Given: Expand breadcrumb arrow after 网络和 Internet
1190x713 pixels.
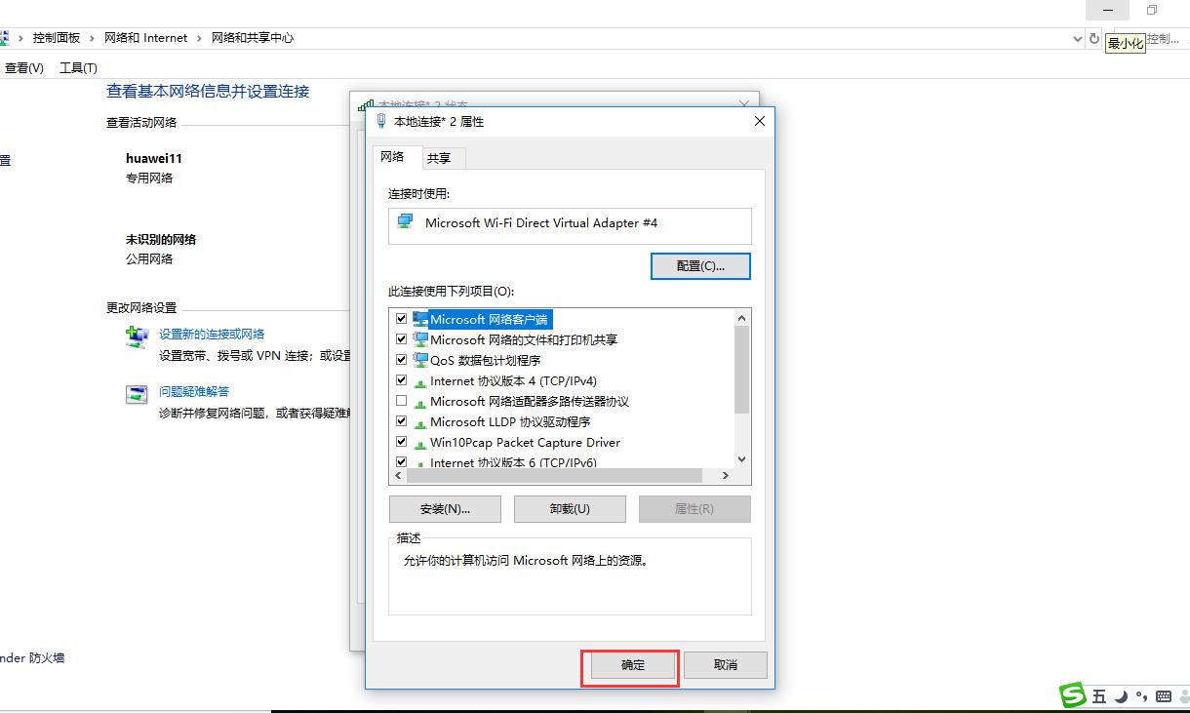Looking at the screenshot, I should click(x=200, y=38).
